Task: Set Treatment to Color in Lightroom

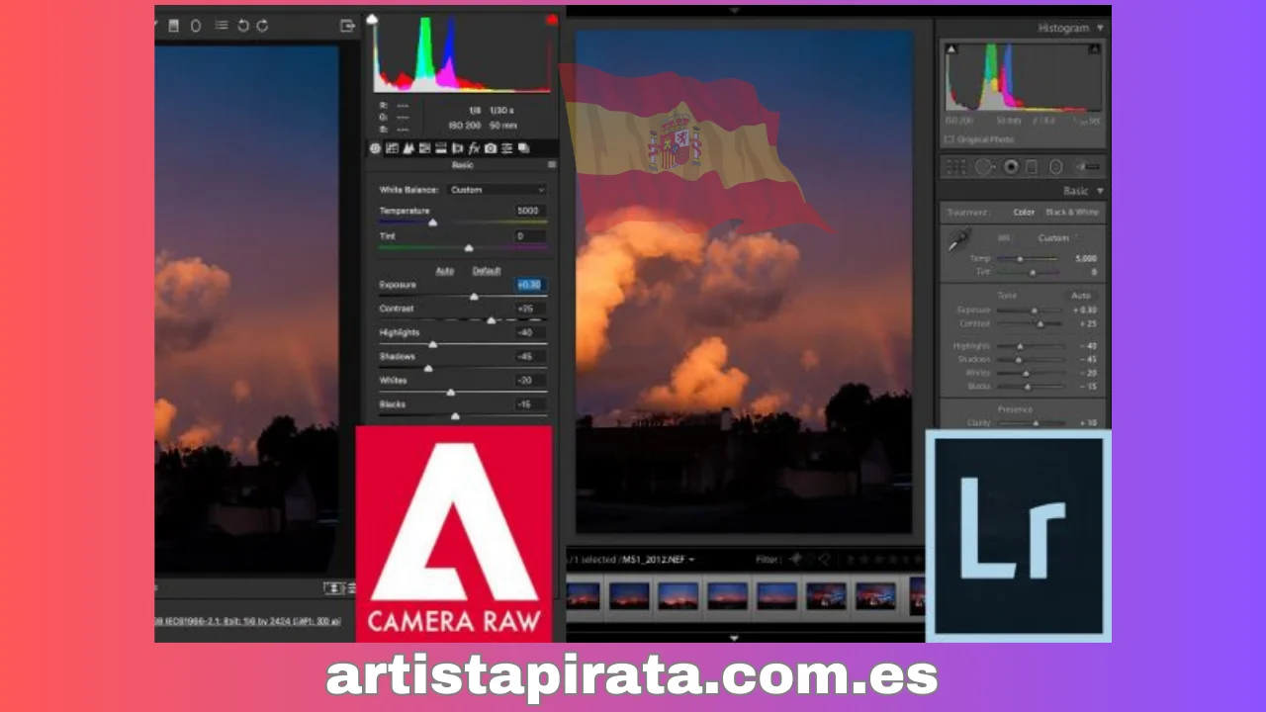Action: pos(1024,213)
